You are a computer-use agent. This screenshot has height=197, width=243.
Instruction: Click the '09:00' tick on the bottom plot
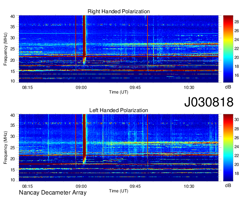coord(81,186)
